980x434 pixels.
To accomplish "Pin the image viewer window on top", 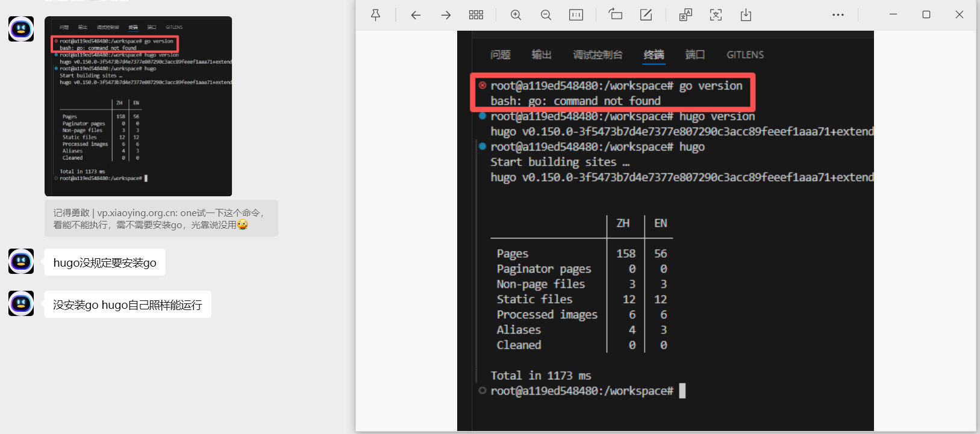I will 375,15.
